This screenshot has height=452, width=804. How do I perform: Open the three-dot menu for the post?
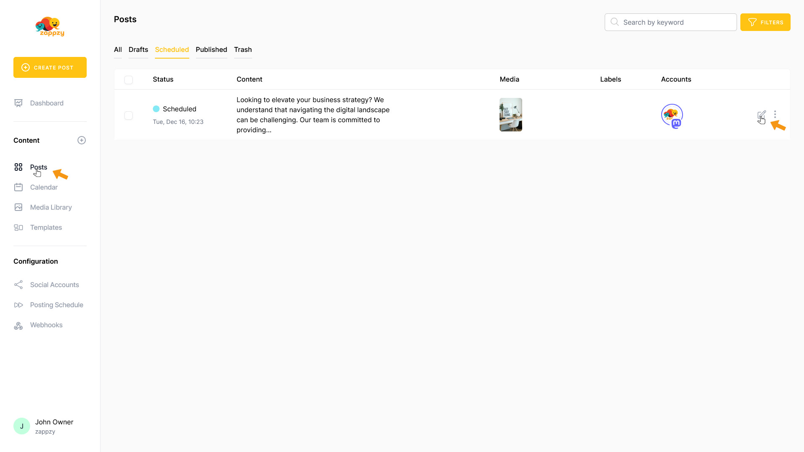point(775,114)
